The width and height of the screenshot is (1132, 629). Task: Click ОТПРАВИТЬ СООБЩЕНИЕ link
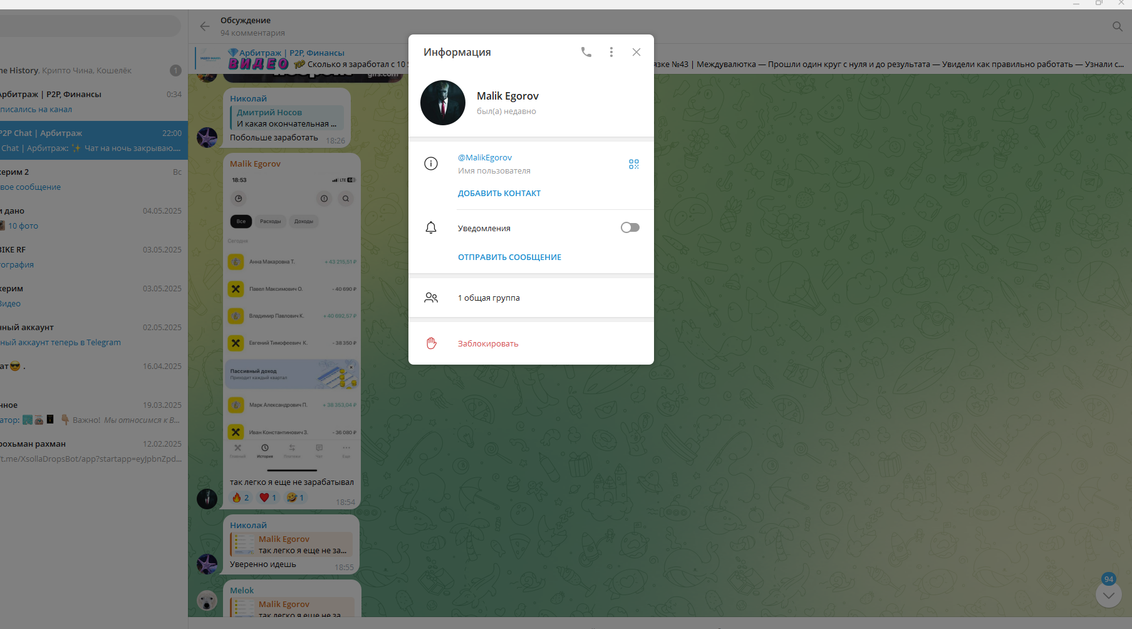pyautogui.click(x=509, y=257)
